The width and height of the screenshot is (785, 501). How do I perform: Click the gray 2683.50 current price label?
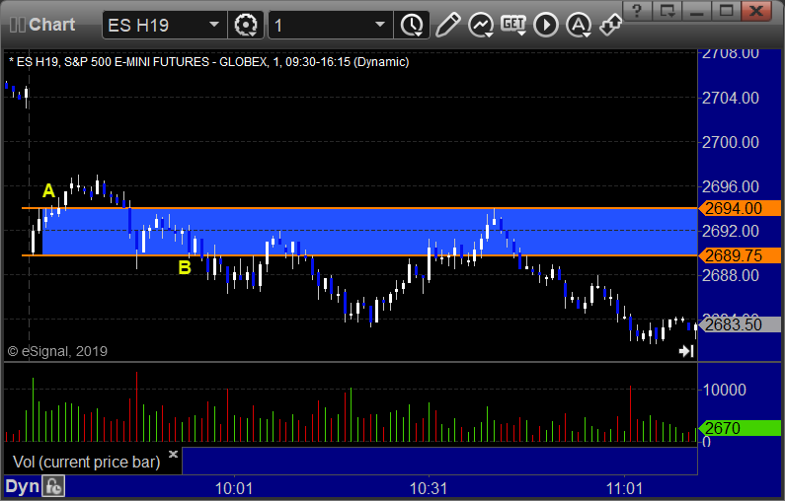pyautogui.click(x=740, y=325)
